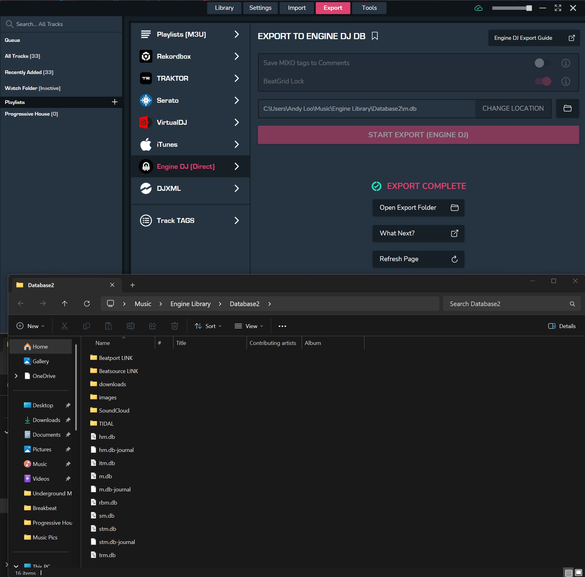The height and width of the screenshot is (577, 585).
Task: Click the CHANGE LOCATION button
Action: (513, 108)
